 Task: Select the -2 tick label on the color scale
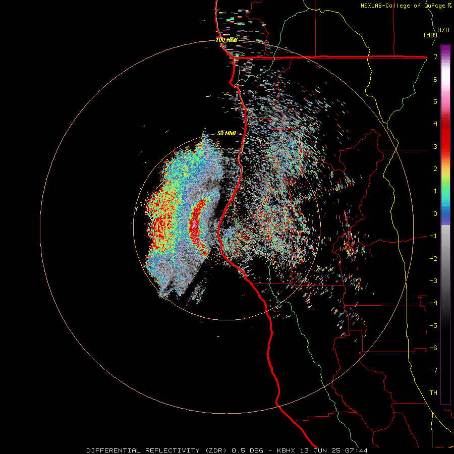click(433, 259)
